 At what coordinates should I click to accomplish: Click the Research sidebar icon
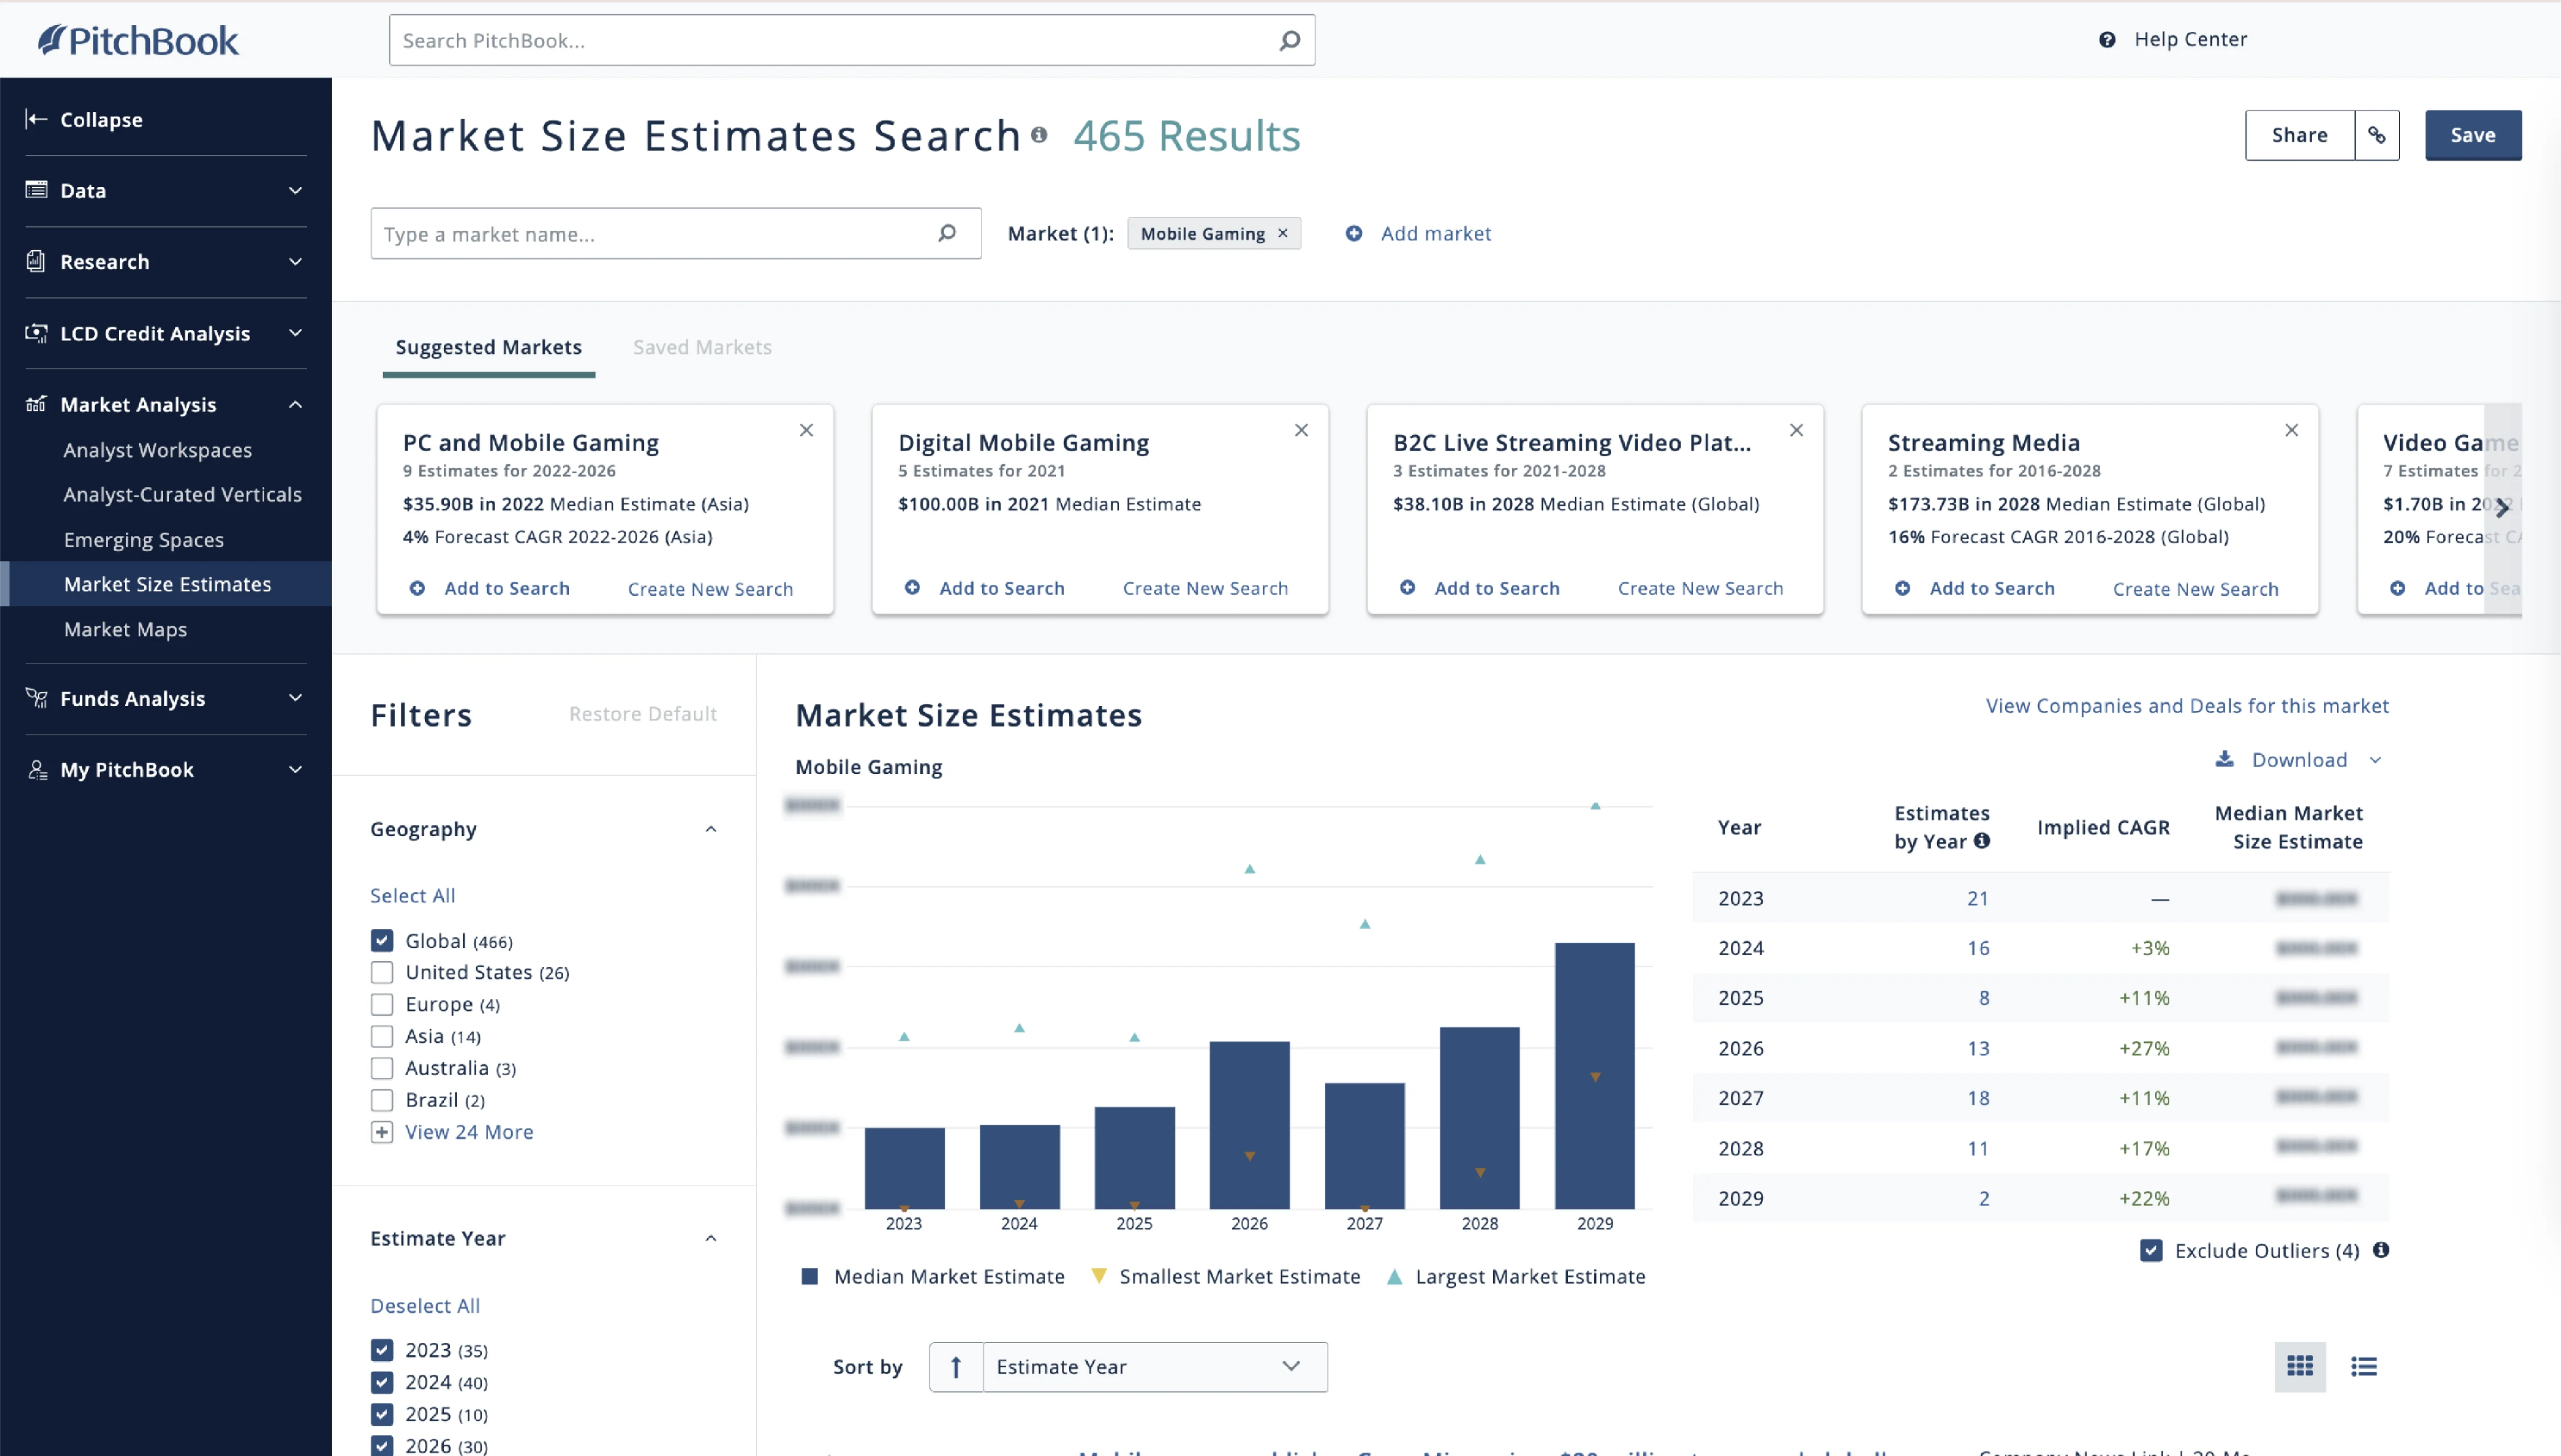pos(36,261)
